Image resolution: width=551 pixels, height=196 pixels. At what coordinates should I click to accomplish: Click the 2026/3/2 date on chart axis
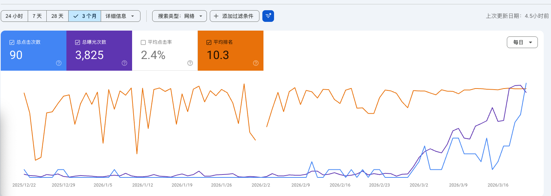pos(419,185)
